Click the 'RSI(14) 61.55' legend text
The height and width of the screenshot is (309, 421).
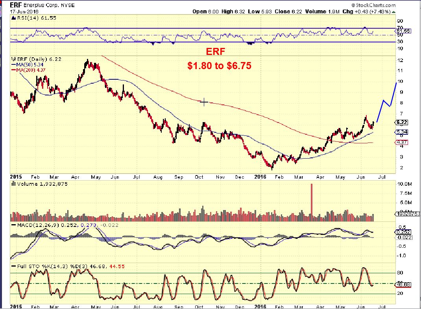[37, 18]
